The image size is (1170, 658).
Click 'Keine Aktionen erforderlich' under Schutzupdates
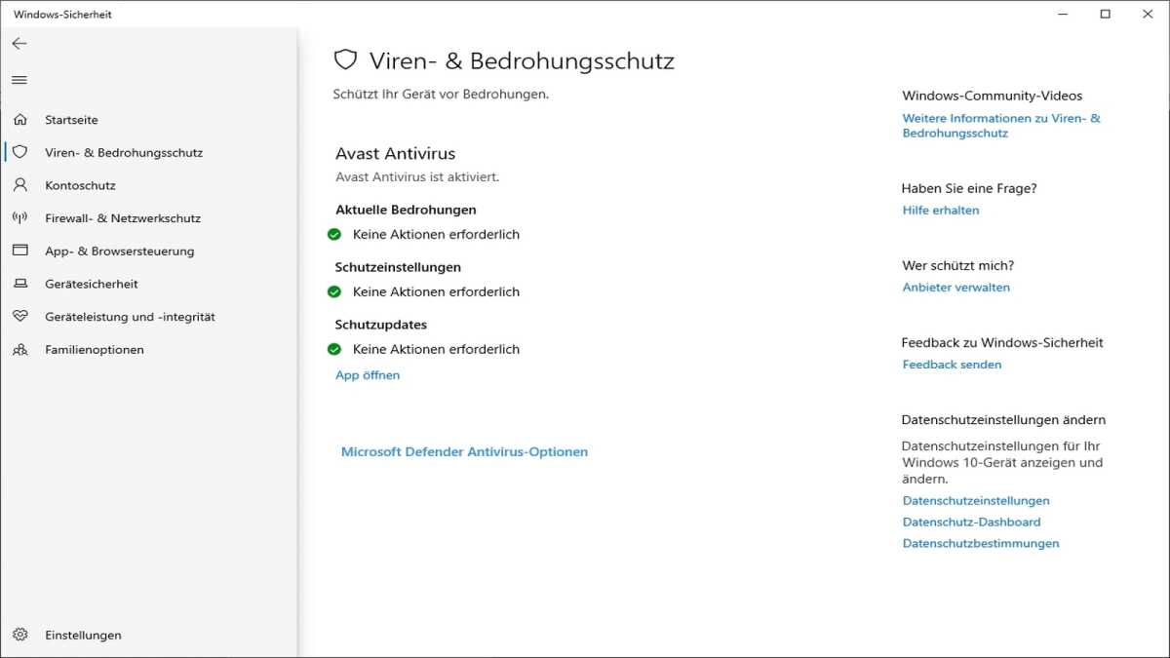click(x=436, y=349)
